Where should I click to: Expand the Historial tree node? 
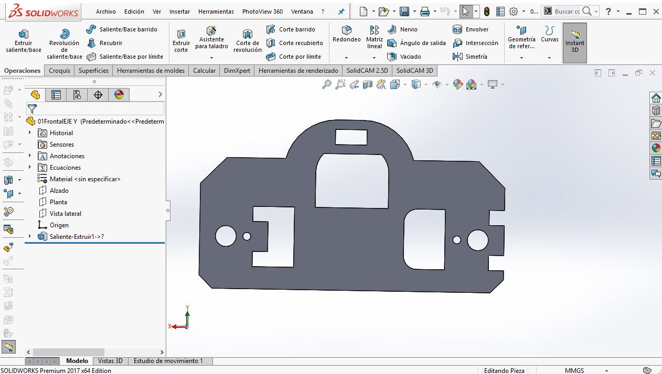(x=30, y=133)
